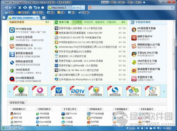Go back with the Back arrow
177x131 pixels.
(6, 8)
